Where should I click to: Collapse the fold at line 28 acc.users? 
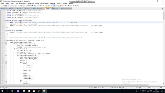tap(6, 55)
